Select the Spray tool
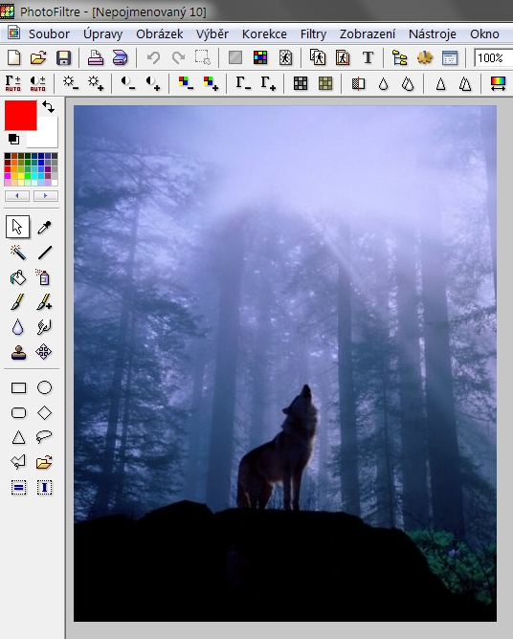Viewport: 513px width, 639px height. [x=43, y=277]
